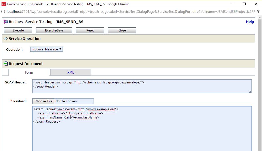
Task: Click the 'SOAP Header:' label
Action: pyautogui.click(x=16, y=82)
